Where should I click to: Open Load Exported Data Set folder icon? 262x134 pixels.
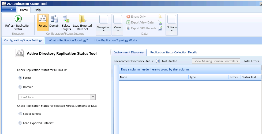click(x=82, y=19)
